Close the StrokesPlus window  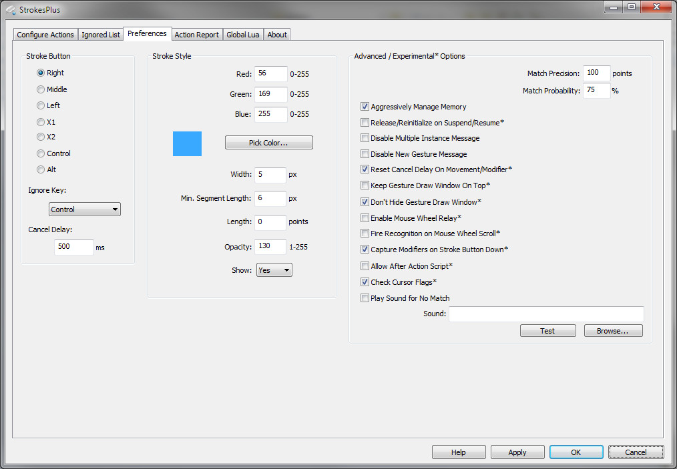tap(656, 7)
